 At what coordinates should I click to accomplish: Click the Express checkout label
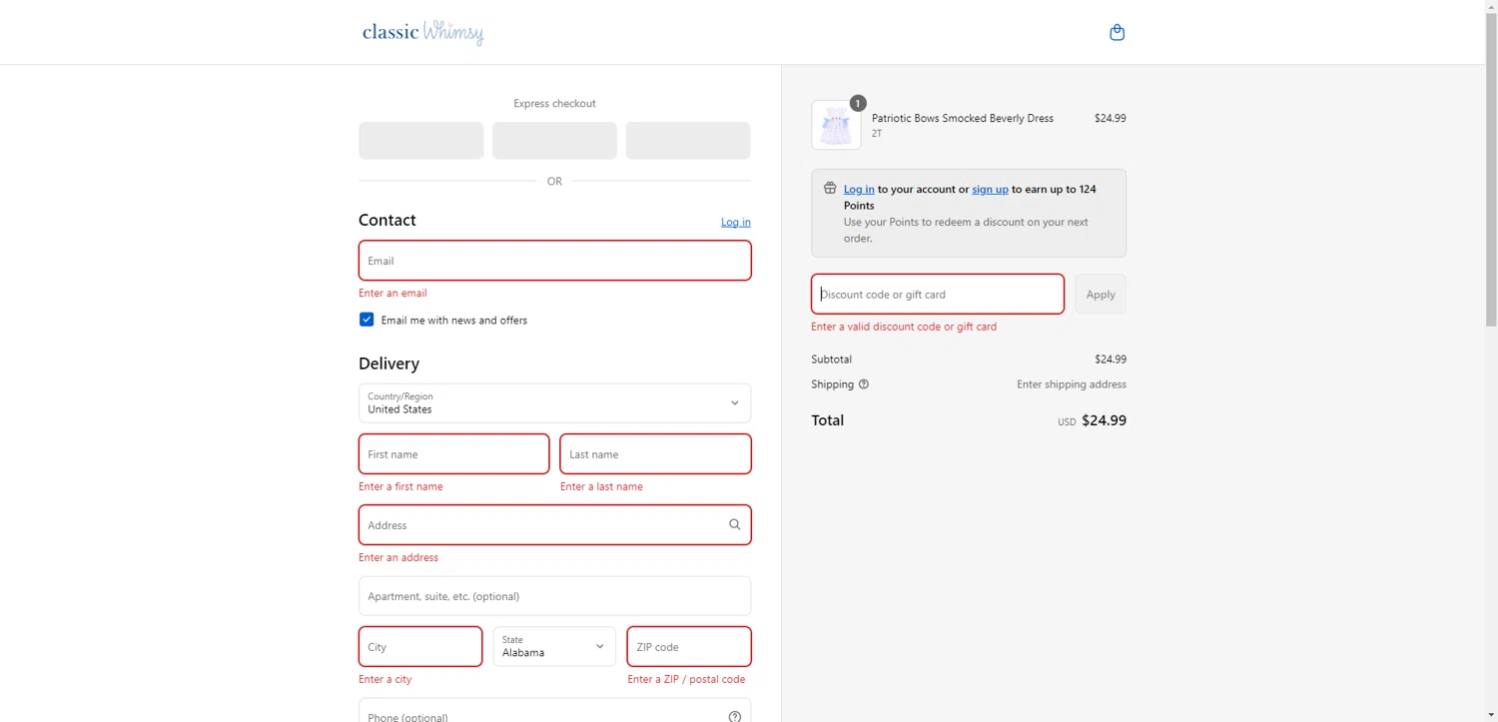point(554,103)
